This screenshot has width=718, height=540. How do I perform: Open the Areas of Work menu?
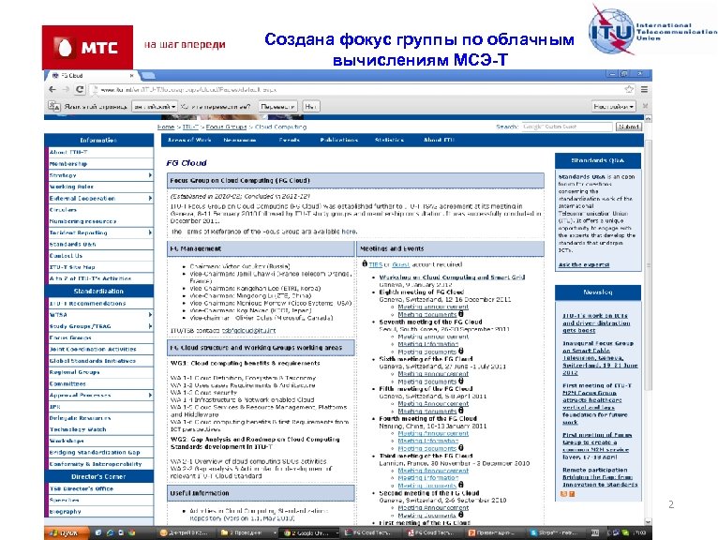point(189,140)
